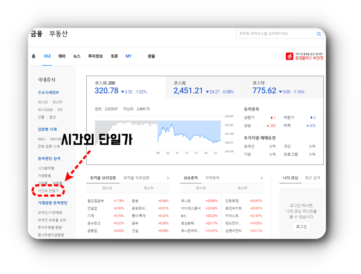Screen dimensions: 361x274
Task: Click 상한가 count value 1
Action: 273,118
